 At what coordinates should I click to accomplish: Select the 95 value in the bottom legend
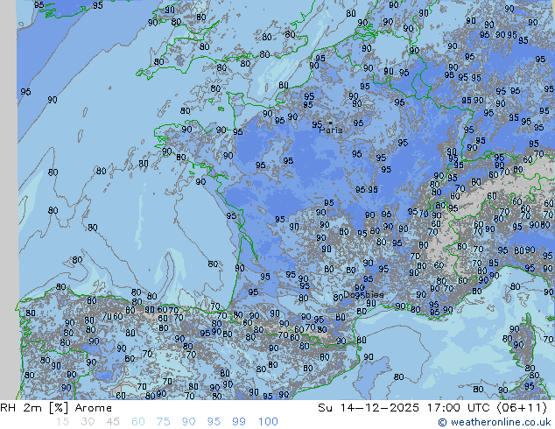coord(214,422)
